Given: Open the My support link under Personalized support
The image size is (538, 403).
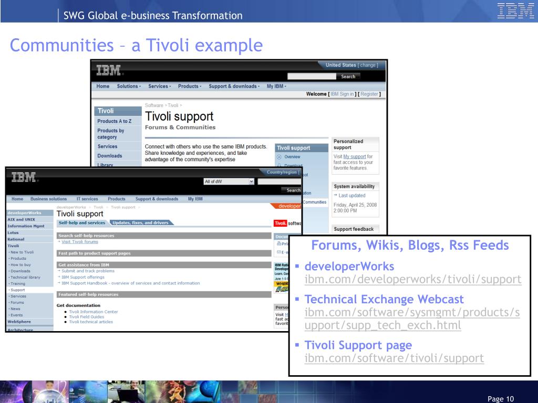Looking at the screenshot, I should click(355, 156).
